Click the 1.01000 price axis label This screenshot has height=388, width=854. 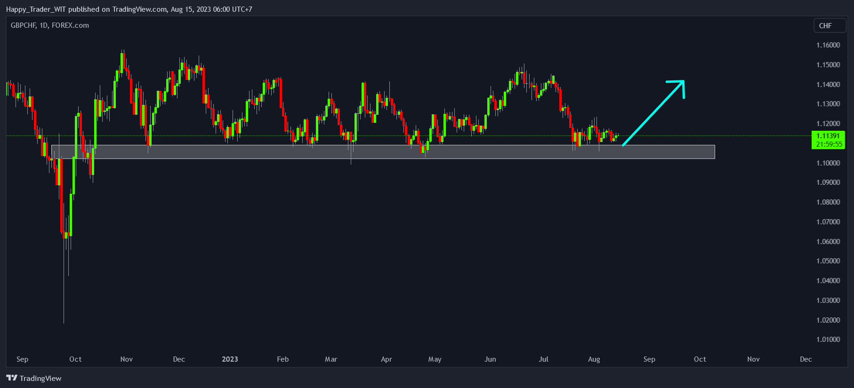click(x=828, y=340)
